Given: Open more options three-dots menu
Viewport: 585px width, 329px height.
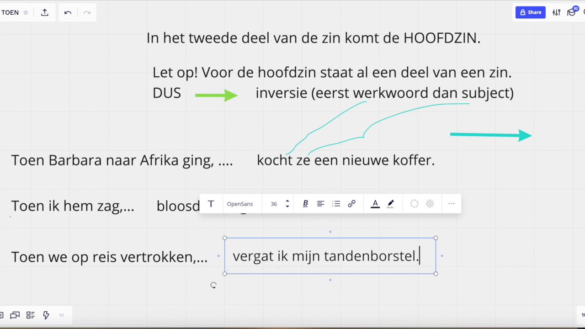Looking at the screenshot, I should [452, 204].
